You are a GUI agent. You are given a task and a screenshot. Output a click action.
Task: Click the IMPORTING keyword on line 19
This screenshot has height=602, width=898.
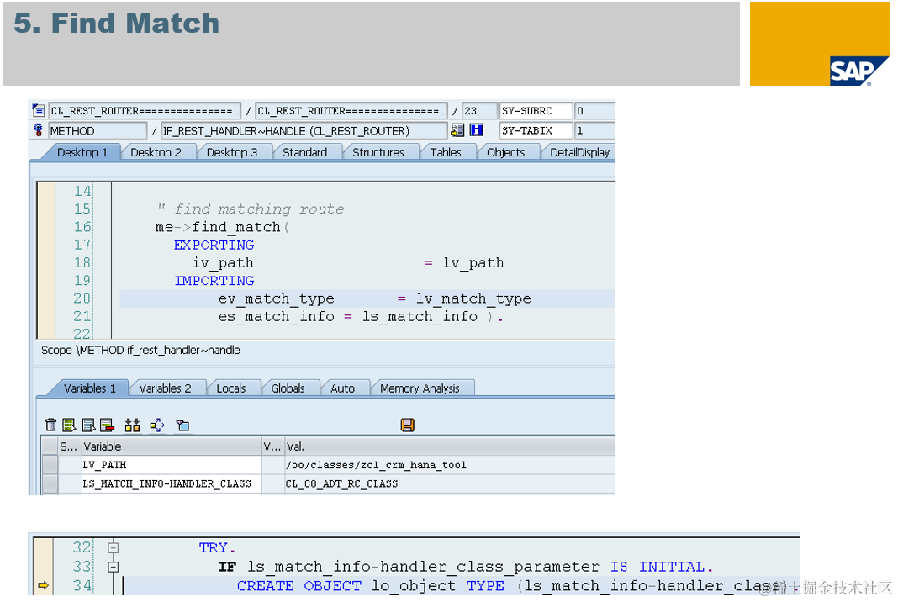coord(214,281)
